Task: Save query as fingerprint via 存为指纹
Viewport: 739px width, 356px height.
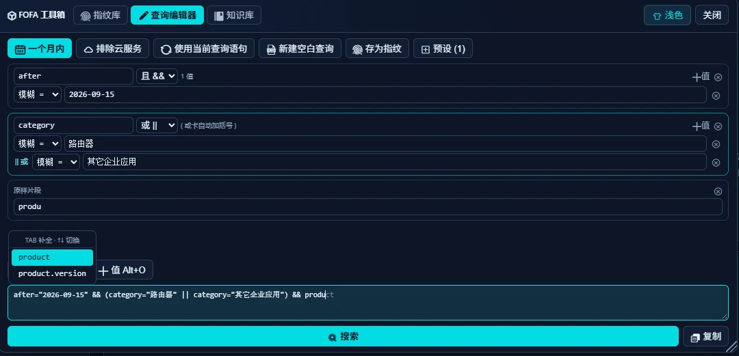Action: [x=377, y=49]
